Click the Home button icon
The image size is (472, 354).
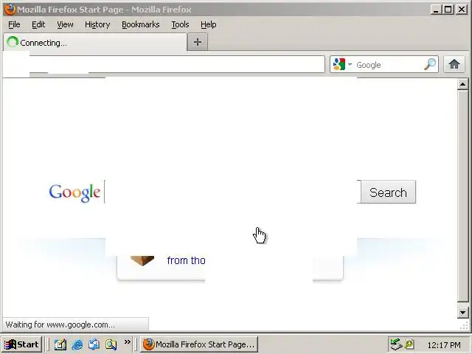(454, 64)
